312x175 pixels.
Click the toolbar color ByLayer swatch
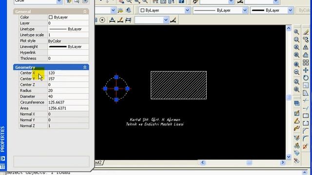[x=142, y=10]
